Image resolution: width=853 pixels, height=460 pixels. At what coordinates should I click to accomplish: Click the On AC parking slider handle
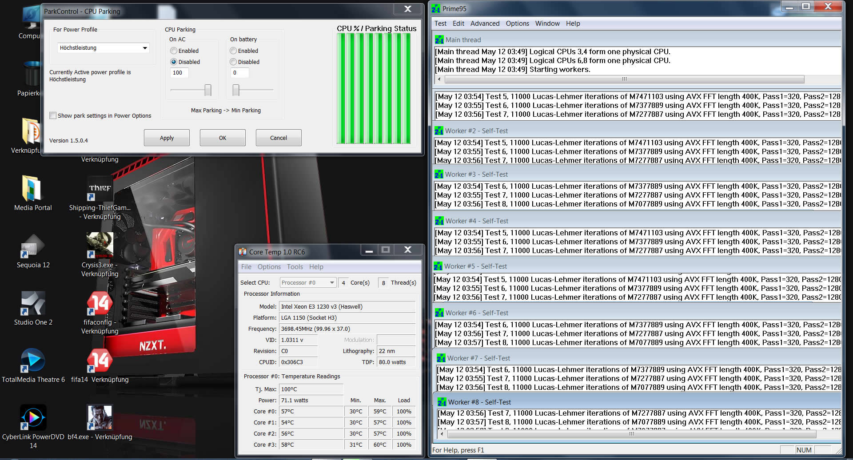pos(208,90)
